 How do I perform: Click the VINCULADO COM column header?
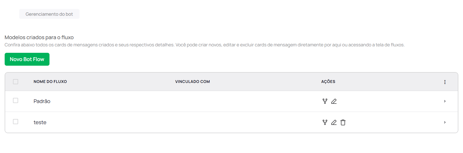(x=193, y=82)
